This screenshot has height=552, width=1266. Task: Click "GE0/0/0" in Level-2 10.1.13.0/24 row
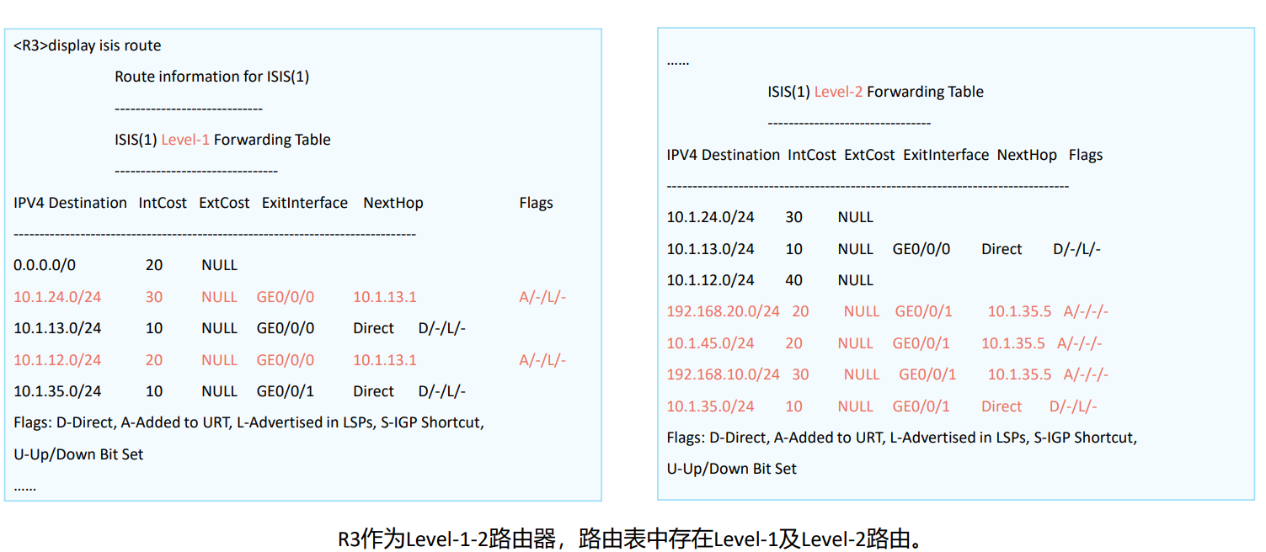click(921, 249)
